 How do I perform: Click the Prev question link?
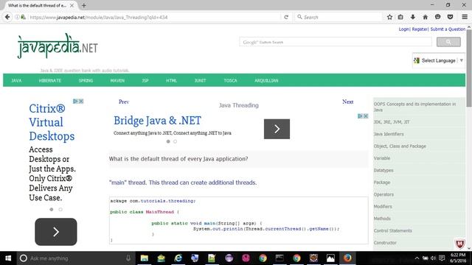(124, 102)
